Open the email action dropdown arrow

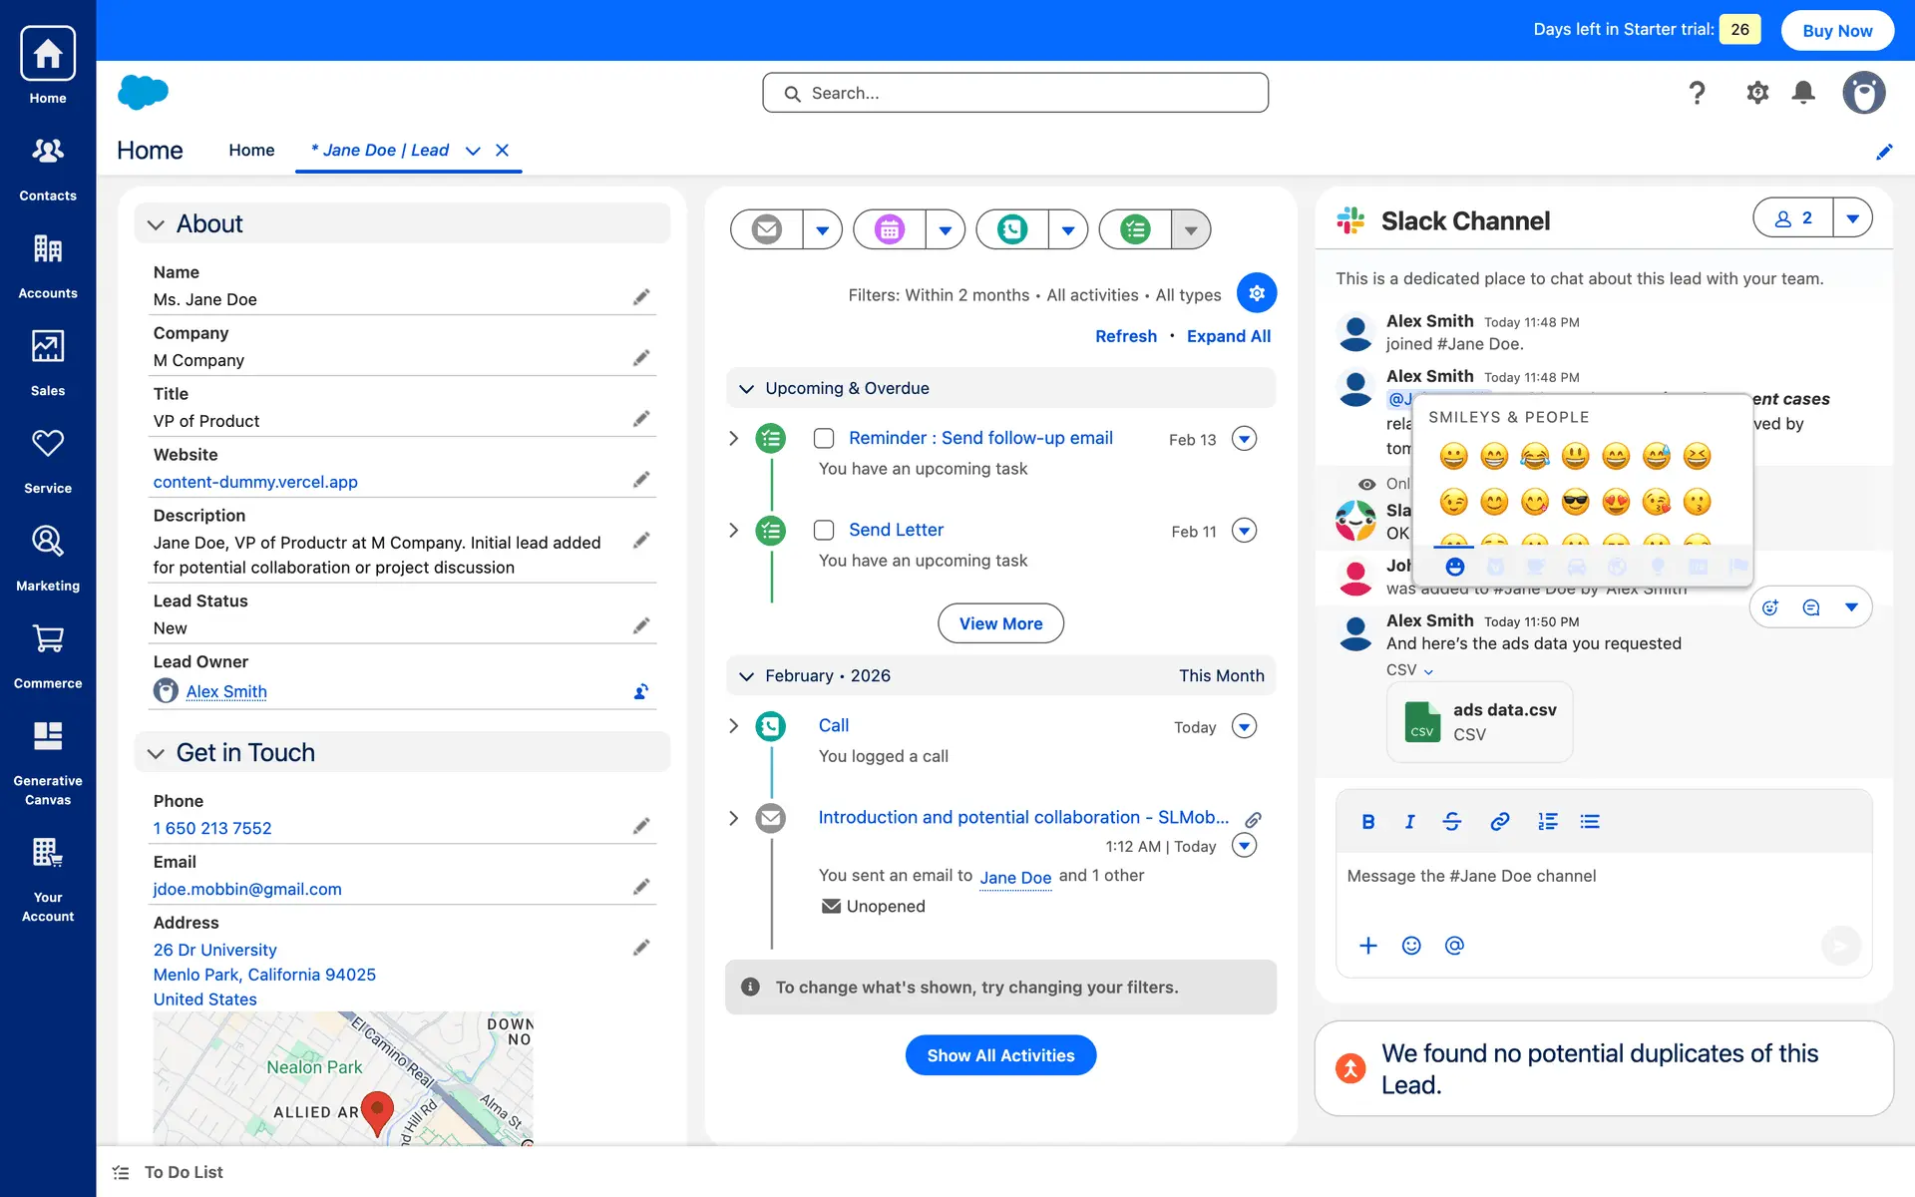click(x=822, y=229)
